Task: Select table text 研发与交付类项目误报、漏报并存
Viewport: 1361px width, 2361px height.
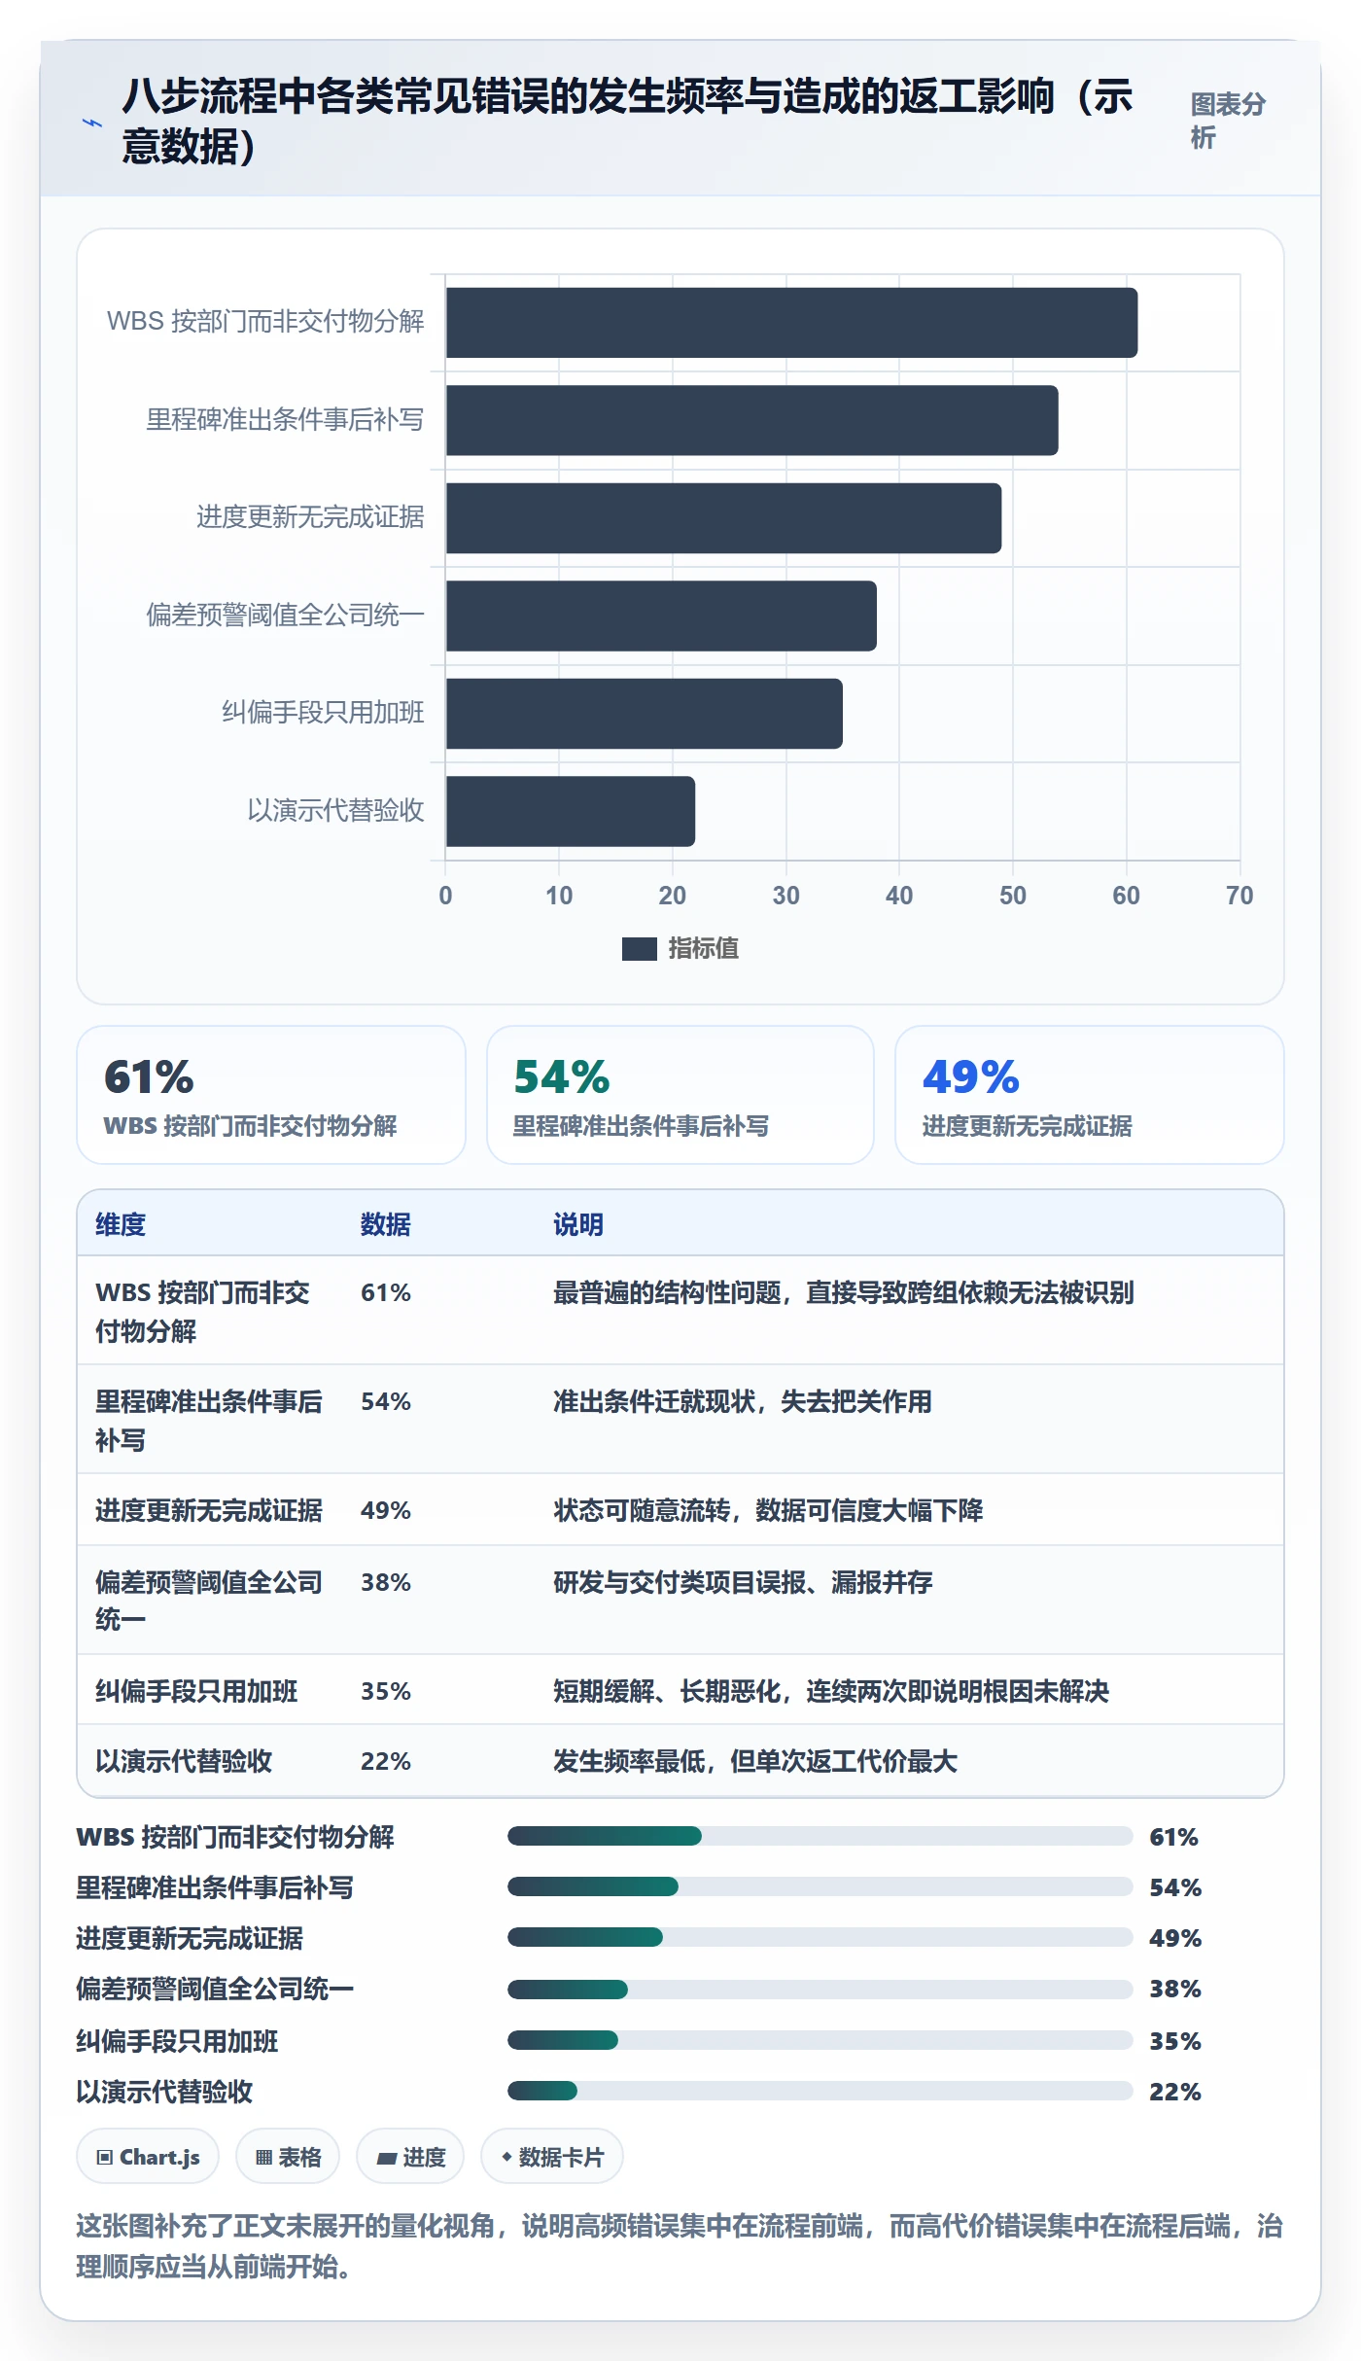Action: pos(743,1582)
